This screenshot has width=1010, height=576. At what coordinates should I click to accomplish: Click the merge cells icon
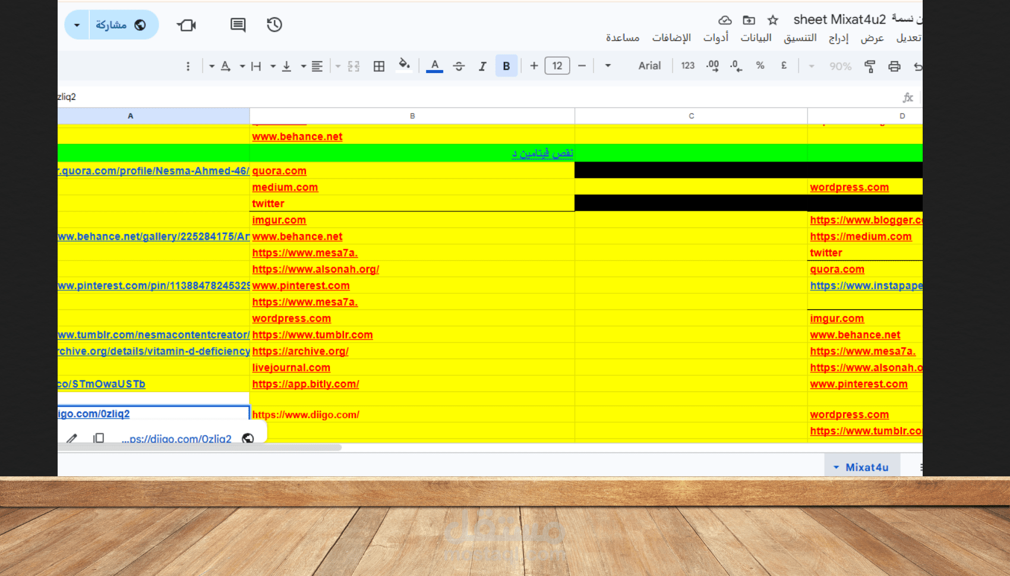(354, 66)
